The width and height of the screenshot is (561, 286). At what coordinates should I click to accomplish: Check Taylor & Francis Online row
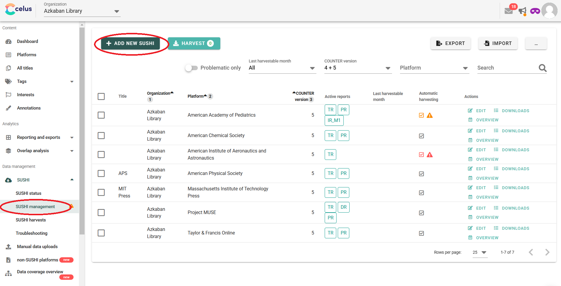pos(101,233)
